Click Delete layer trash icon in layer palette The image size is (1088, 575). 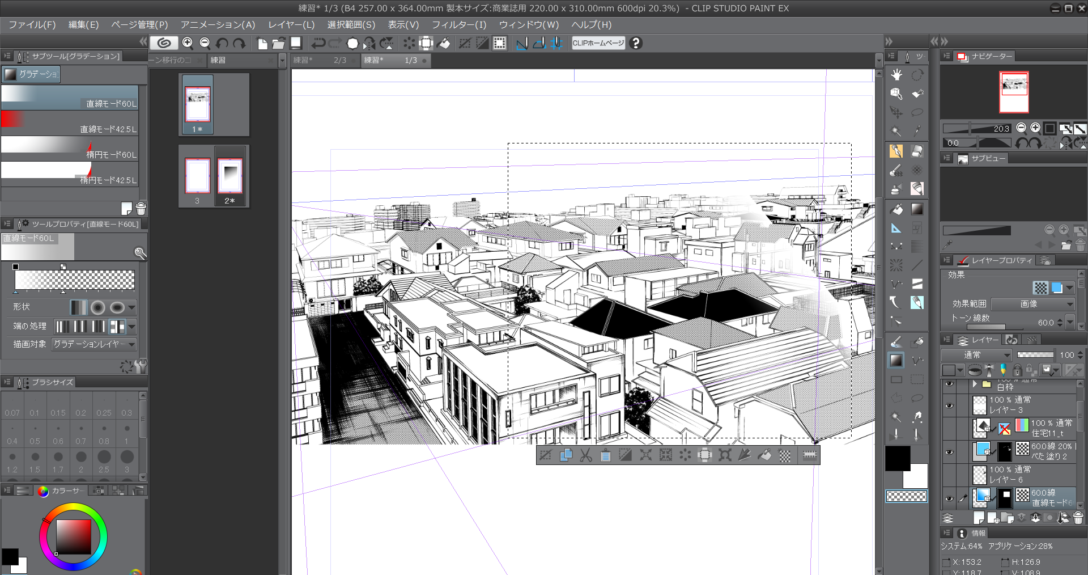(1078, 518)
